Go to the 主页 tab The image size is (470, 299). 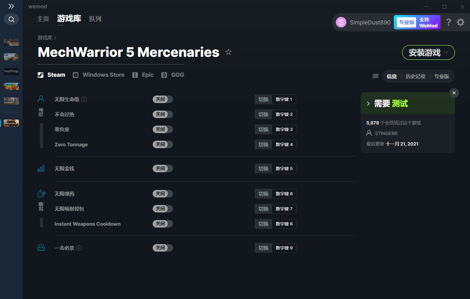(43, 19)
